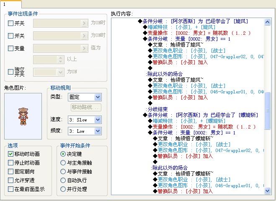This screenshot has height=201, width=276.
Task: Select the first 变量操作 [0002: 男女] random command
Action: pos(196,33)
